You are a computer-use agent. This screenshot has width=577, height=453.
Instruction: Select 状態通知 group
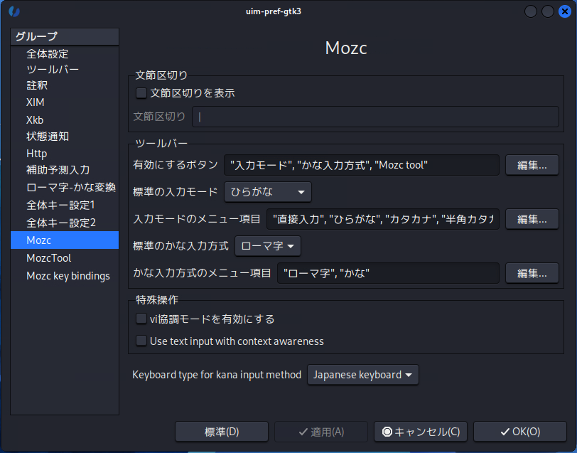65,137
